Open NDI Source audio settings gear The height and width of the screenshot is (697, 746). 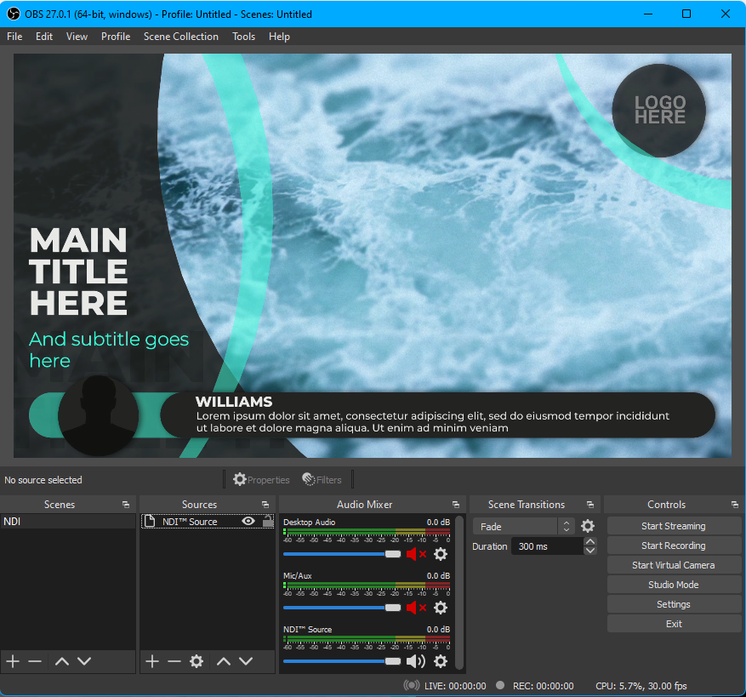(x=441, y=661)
